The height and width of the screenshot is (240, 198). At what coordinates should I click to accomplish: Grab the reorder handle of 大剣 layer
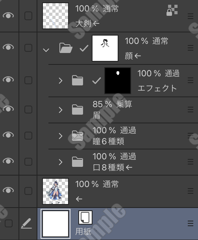(191, 16)
